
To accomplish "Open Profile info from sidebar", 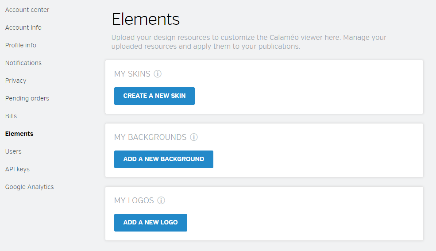I will [x=20, y=45].
